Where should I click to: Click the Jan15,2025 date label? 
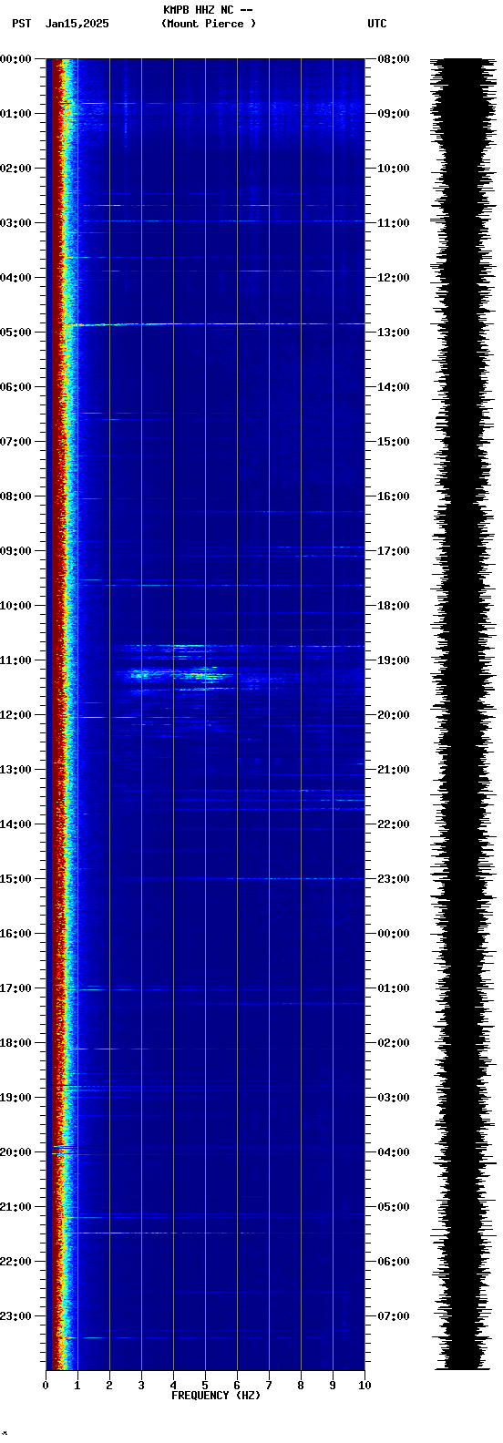tap(77, 24)
